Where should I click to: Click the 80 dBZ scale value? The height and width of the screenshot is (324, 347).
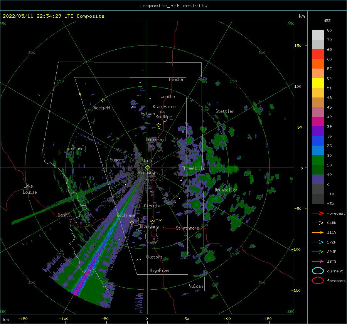click(x=329, y=30)
